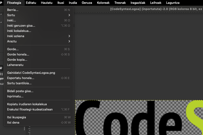203x135 pixels.
Task: Click the CodeSyntax logo image canvas
Action: point(139,118)
